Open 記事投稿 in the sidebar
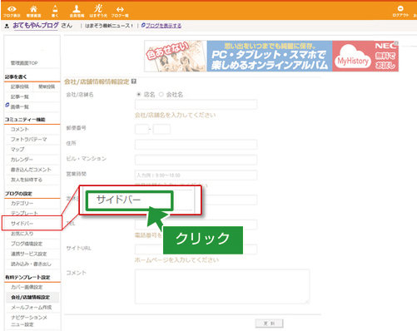Image resolution: width=417 pixels, height=331 pixels. [x=19, y=86]
